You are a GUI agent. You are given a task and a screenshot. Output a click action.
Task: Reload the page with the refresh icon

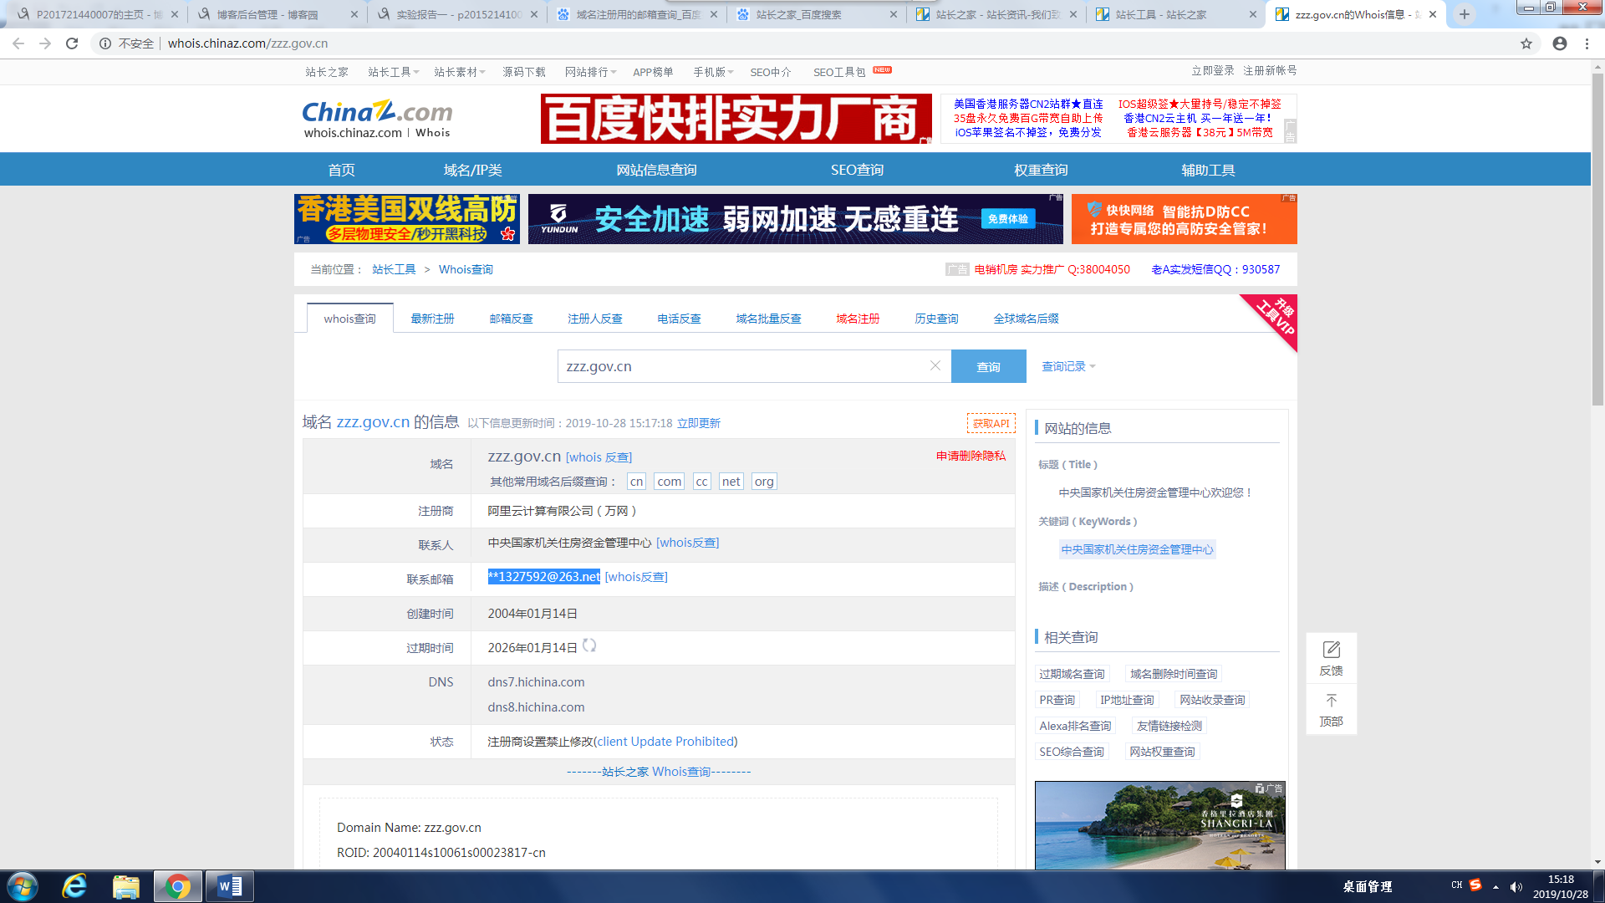click(72, 43)
